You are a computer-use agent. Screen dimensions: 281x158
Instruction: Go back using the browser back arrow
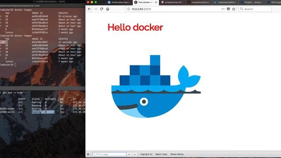(90, 9)
